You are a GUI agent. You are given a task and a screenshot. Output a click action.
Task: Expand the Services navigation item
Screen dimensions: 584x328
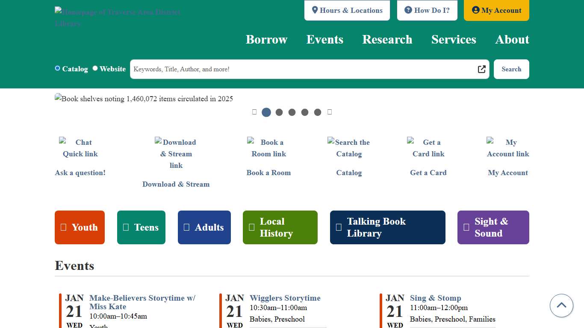point(454,39)
